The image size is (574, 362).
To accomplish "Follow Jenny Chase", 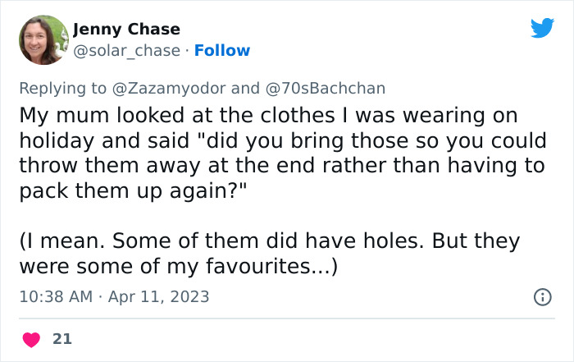I will (221, 51).
